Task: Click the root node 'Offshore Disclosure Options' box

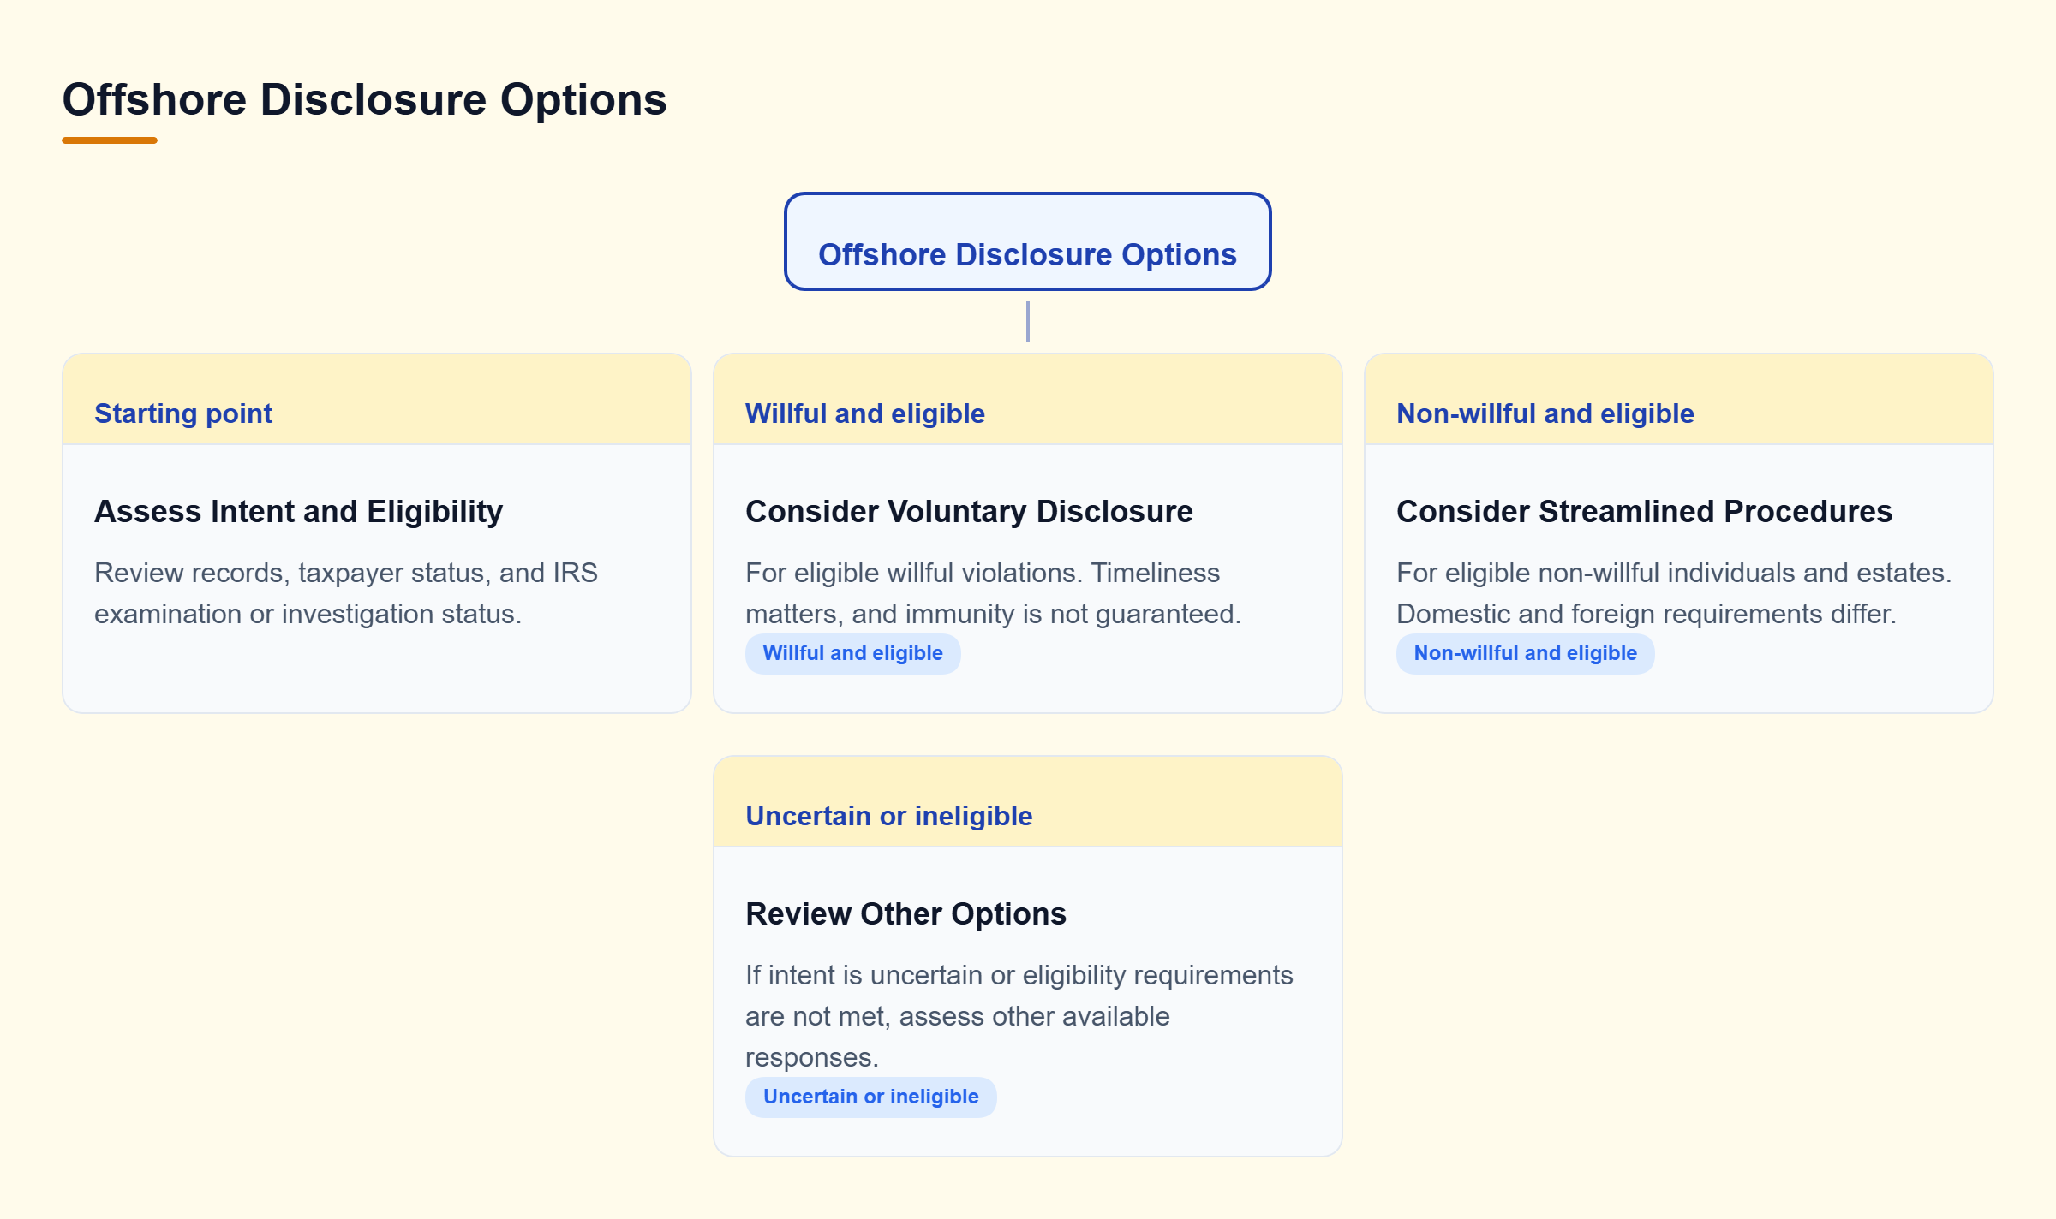Action: tap(1027, 241)
